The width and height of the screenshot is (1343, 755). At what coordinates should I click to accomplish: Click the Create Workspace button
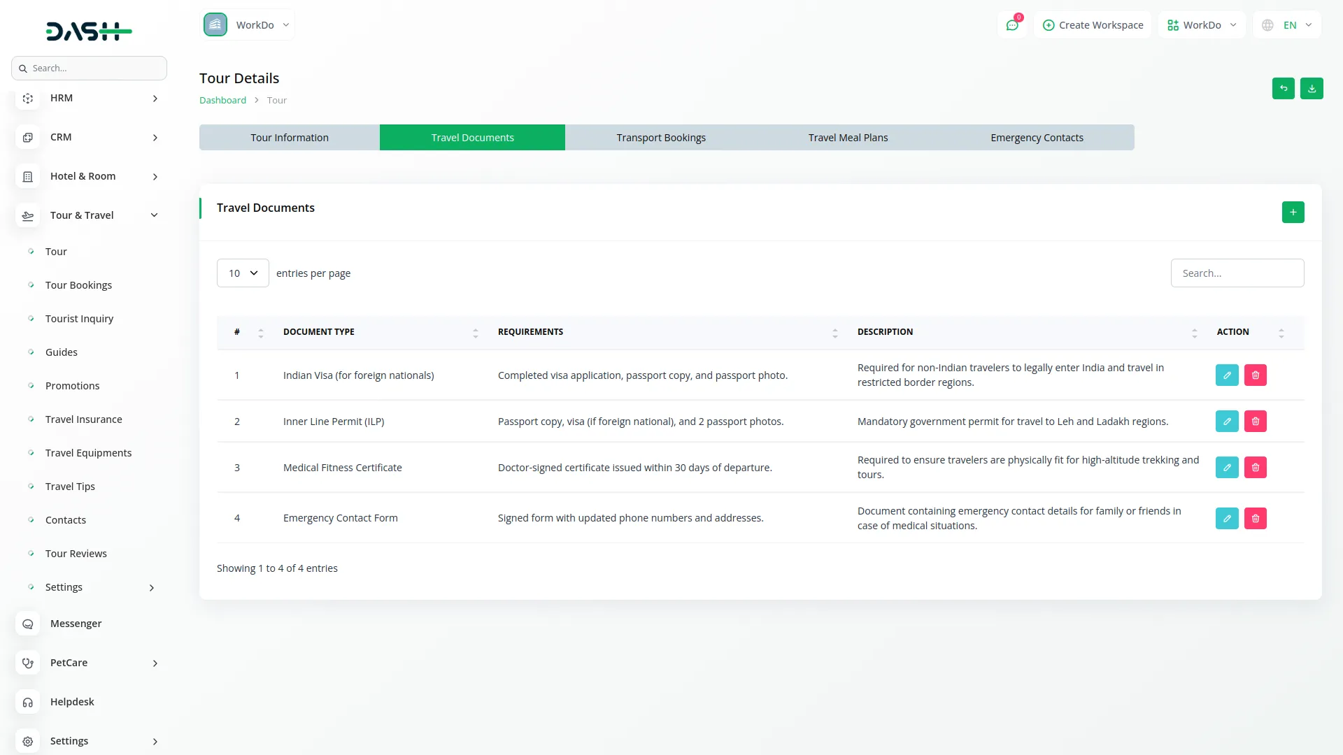coord(1093,25)
